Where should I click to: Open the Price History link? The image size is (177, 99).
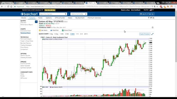coord(24,47)
